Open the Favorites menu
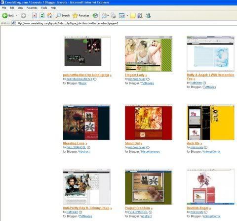This screenshot has height=221, width=237. click(32, 8)
